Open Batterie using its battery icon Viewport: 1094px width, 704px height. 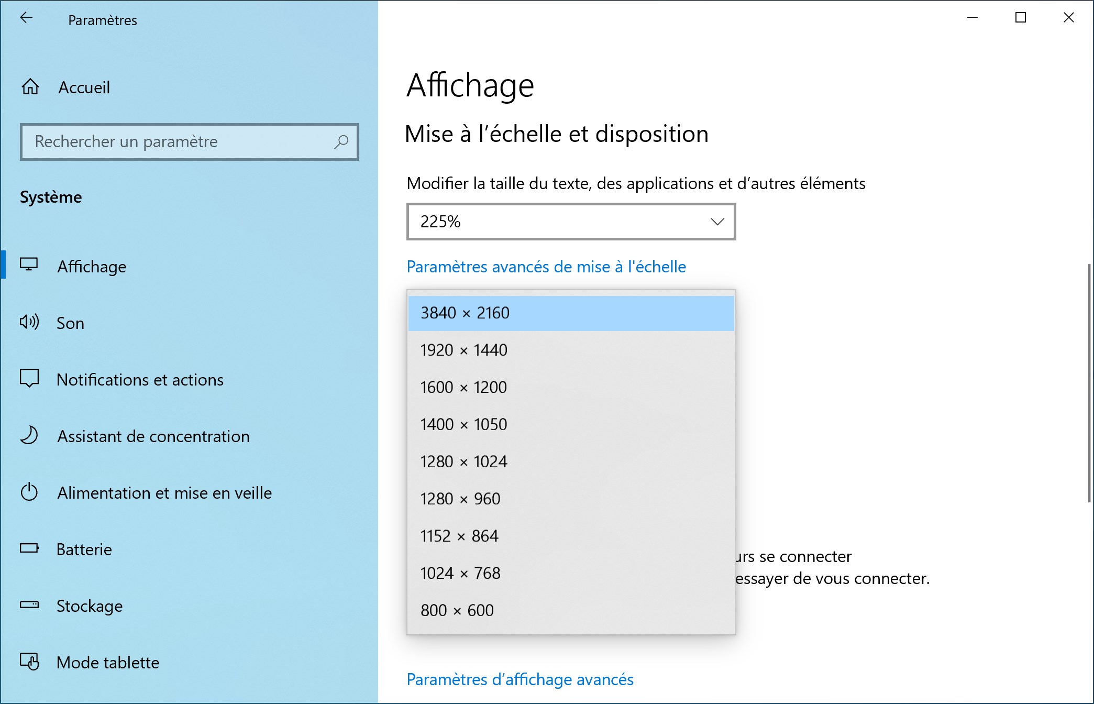click(x=29, y=548)
